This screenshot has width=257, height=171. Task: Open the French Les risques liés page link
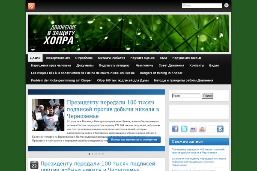(x=83, y=73)
